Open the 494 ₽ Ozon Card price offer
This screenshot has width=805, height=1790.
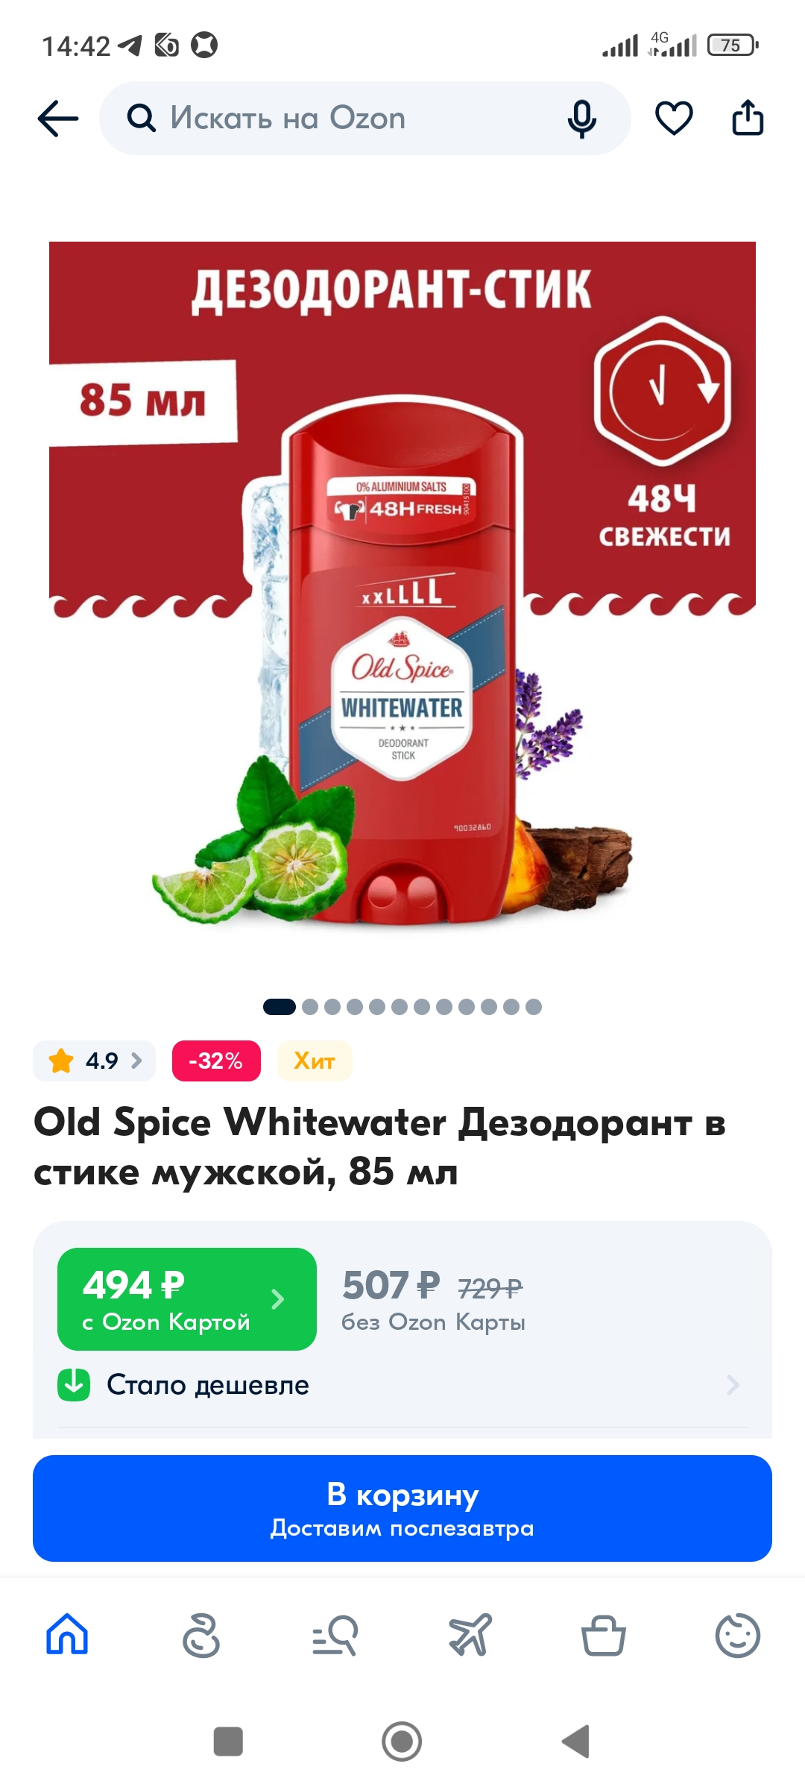click(187, 1299)
